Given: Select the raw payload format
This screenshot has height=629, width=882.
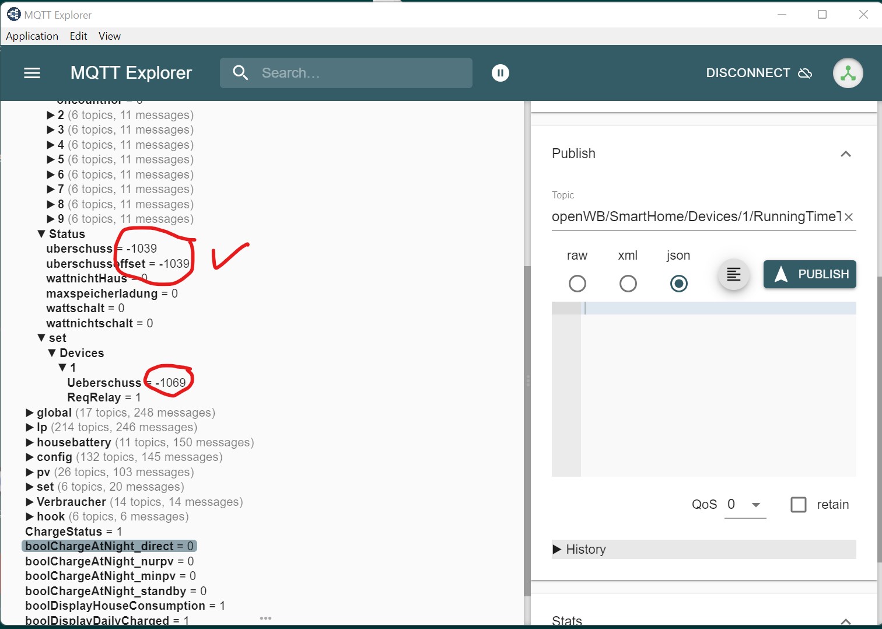Looking at the screenshot, I should pyautogui.click(x=577, y=284).
